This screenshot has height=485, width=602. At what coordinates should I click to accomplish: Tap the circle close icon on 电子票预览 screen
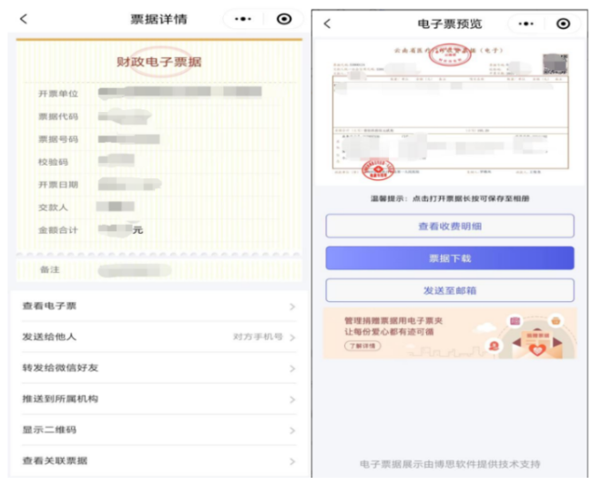[563, 24]
